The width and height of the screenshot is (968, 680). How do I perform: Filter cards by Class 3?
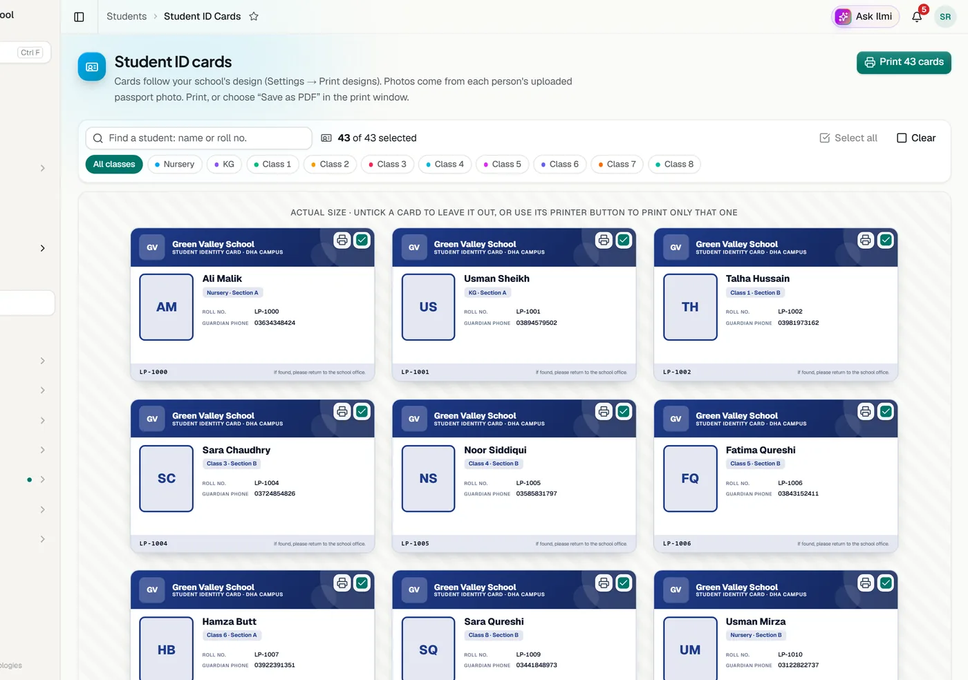[x=387, y=164]
